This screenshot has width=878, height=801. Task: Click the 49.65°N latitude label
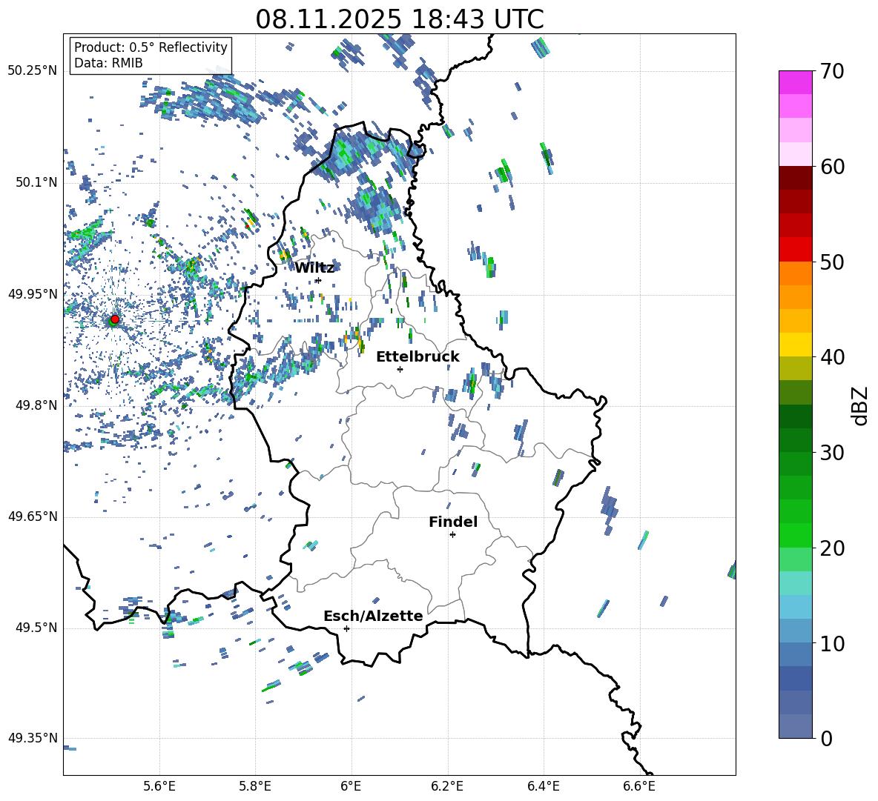pyautogui.click(x=33, y=516)
